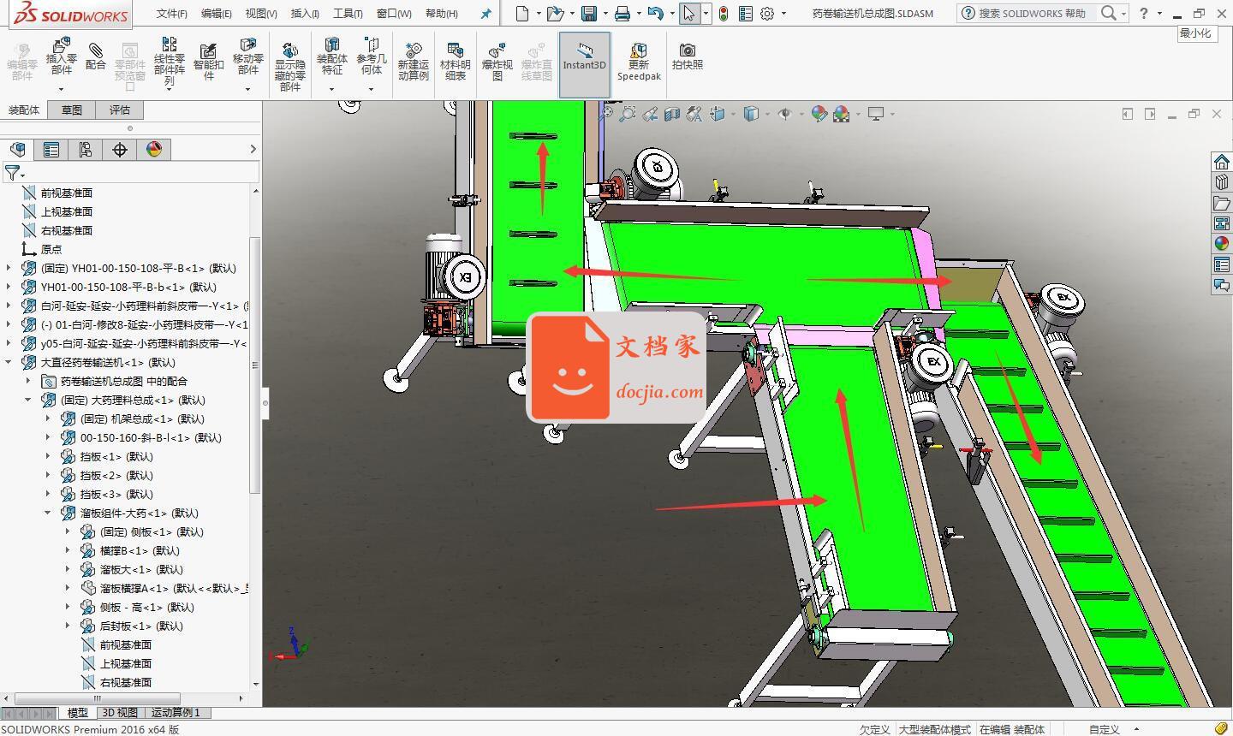Open the PropertyManager tab icon

click(51, 150)
